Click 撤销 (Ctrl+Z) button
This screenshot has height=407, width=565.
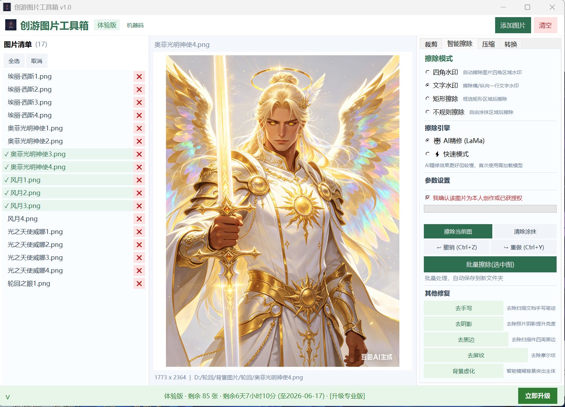coord(457,247)
